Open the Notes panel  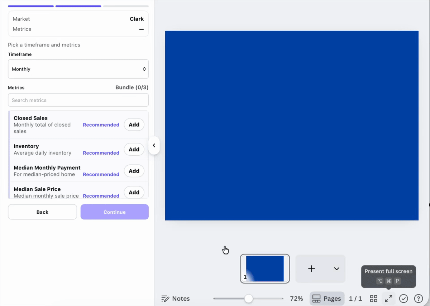click(x=175, y=298)
